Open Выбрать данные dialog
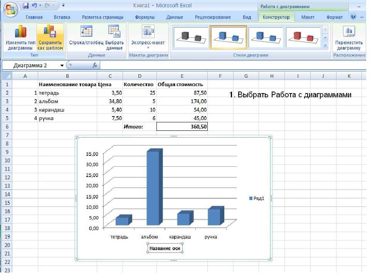370x277 pixels. [x=115, y=37]
